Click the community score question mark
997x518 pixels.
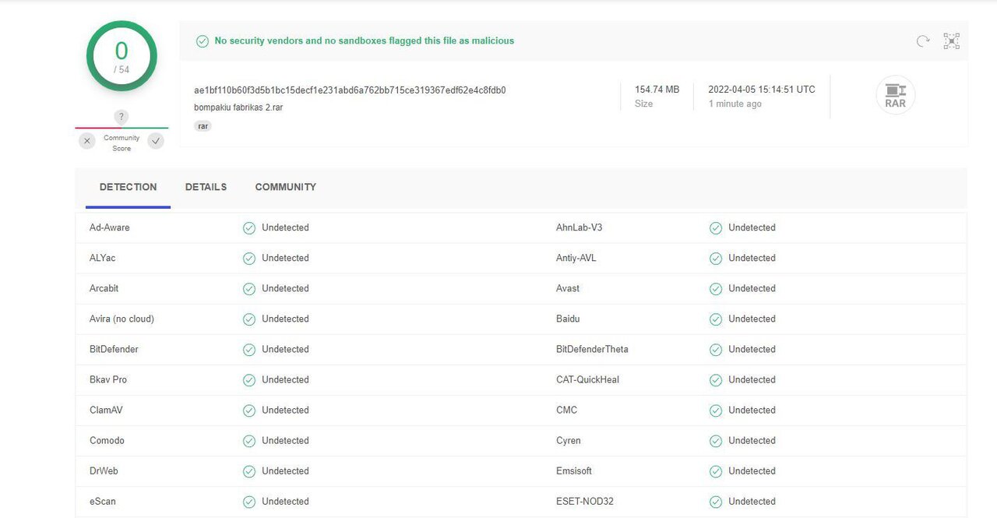click(121, 117)
